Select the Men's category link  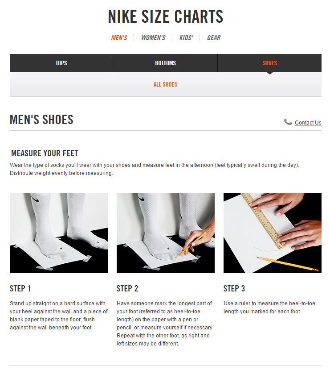pos(119,38)
